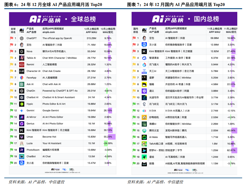Screen dimensions: 245x187
Task: Select the 星绘 green star icon
Action: pos(144,157)
